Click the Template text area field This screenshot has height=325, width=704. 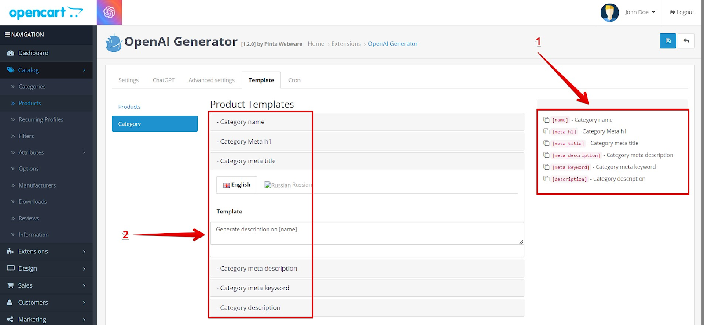point(367,233)
